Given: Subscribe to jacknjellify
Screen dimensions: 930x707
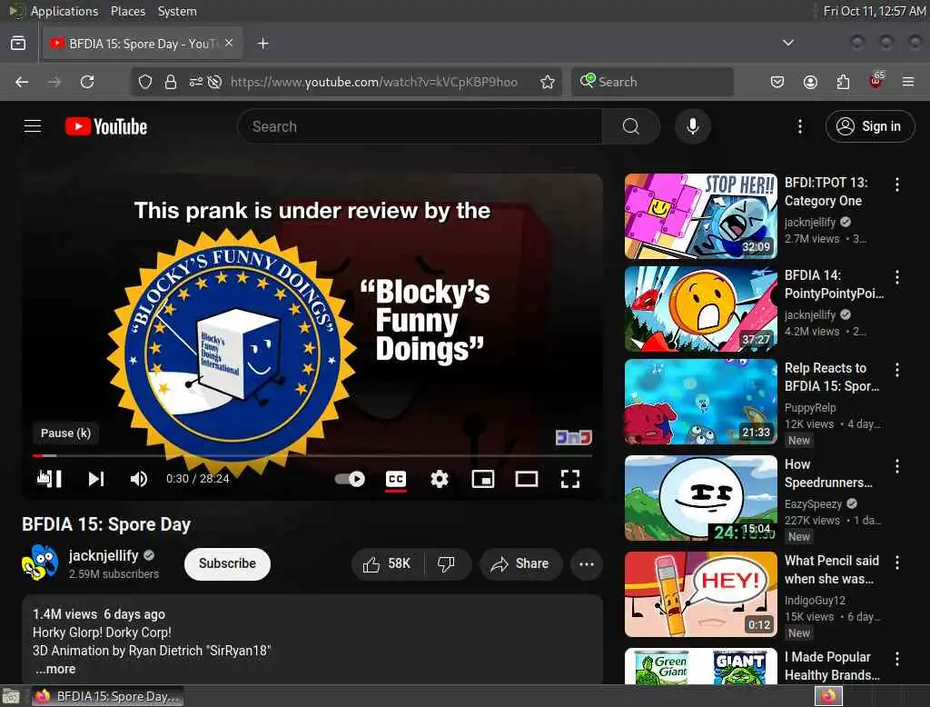Looking at the screenshot, I should coord(227,563).
